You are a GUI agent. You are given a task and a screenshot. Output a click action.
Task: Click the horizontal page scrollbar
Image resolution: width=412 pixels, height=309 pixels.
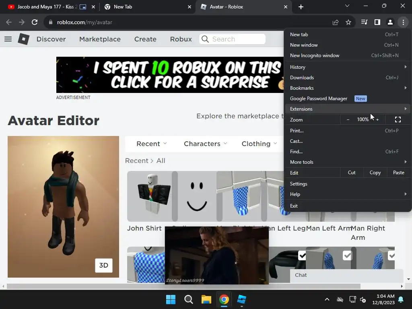click(x=183, y=286)
